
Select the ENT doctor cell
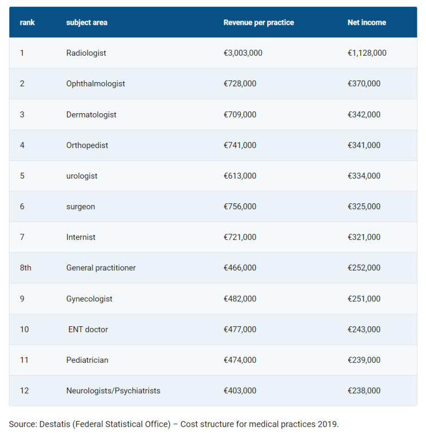click(x=88, y=329)
